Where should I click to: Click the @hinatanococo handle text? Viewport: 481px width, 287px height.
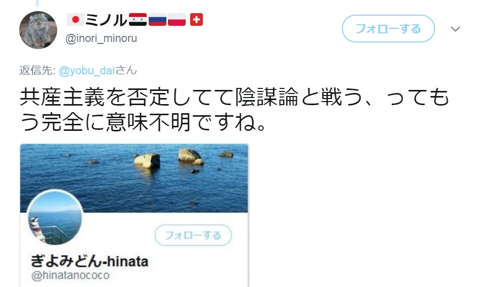(x=70, y=275)
